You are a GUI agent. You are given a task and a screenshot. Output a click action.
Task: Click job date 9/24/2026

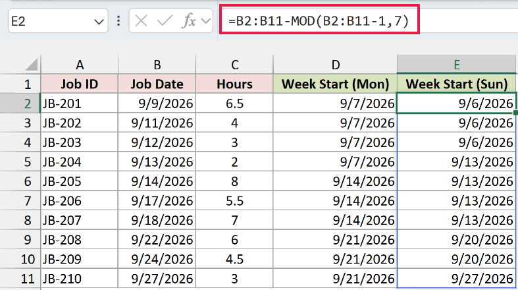(157, 259)
